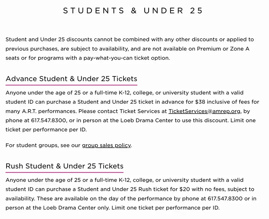Open the group sales policy link

106,146
